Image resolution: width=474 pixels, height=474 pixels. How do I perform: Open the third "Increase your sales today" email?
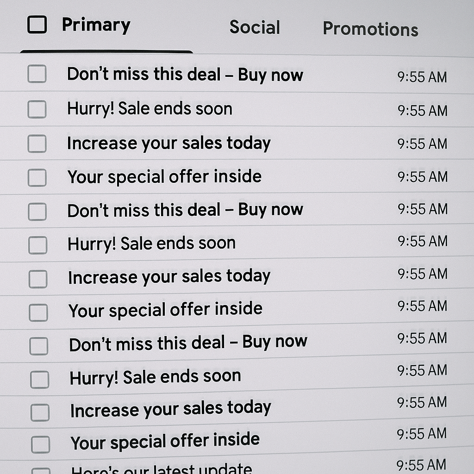point(170,409)
